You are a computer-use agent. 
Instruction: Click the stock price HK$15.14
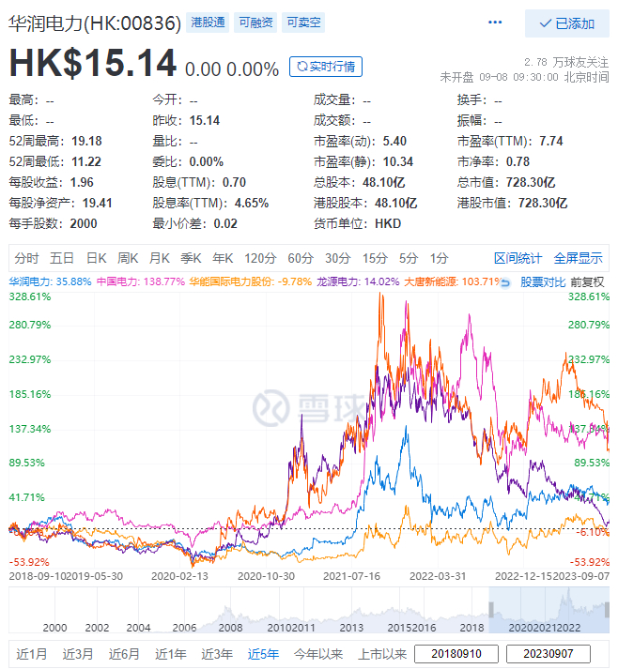coord(93,63)
